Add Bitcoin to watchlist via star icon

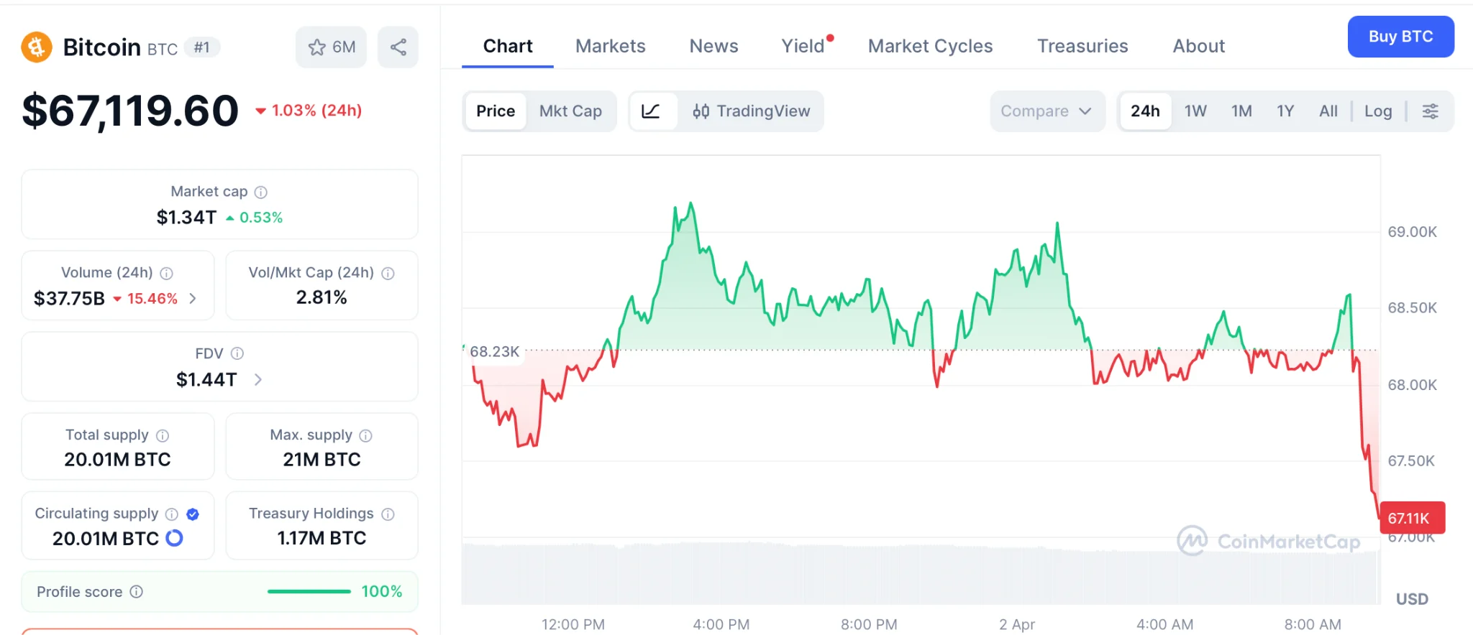pos(316,47)
